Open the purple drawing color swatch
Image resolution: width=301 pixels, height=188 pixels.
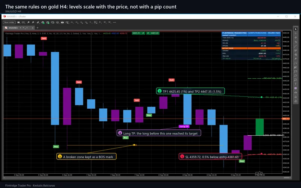point(296,88)
